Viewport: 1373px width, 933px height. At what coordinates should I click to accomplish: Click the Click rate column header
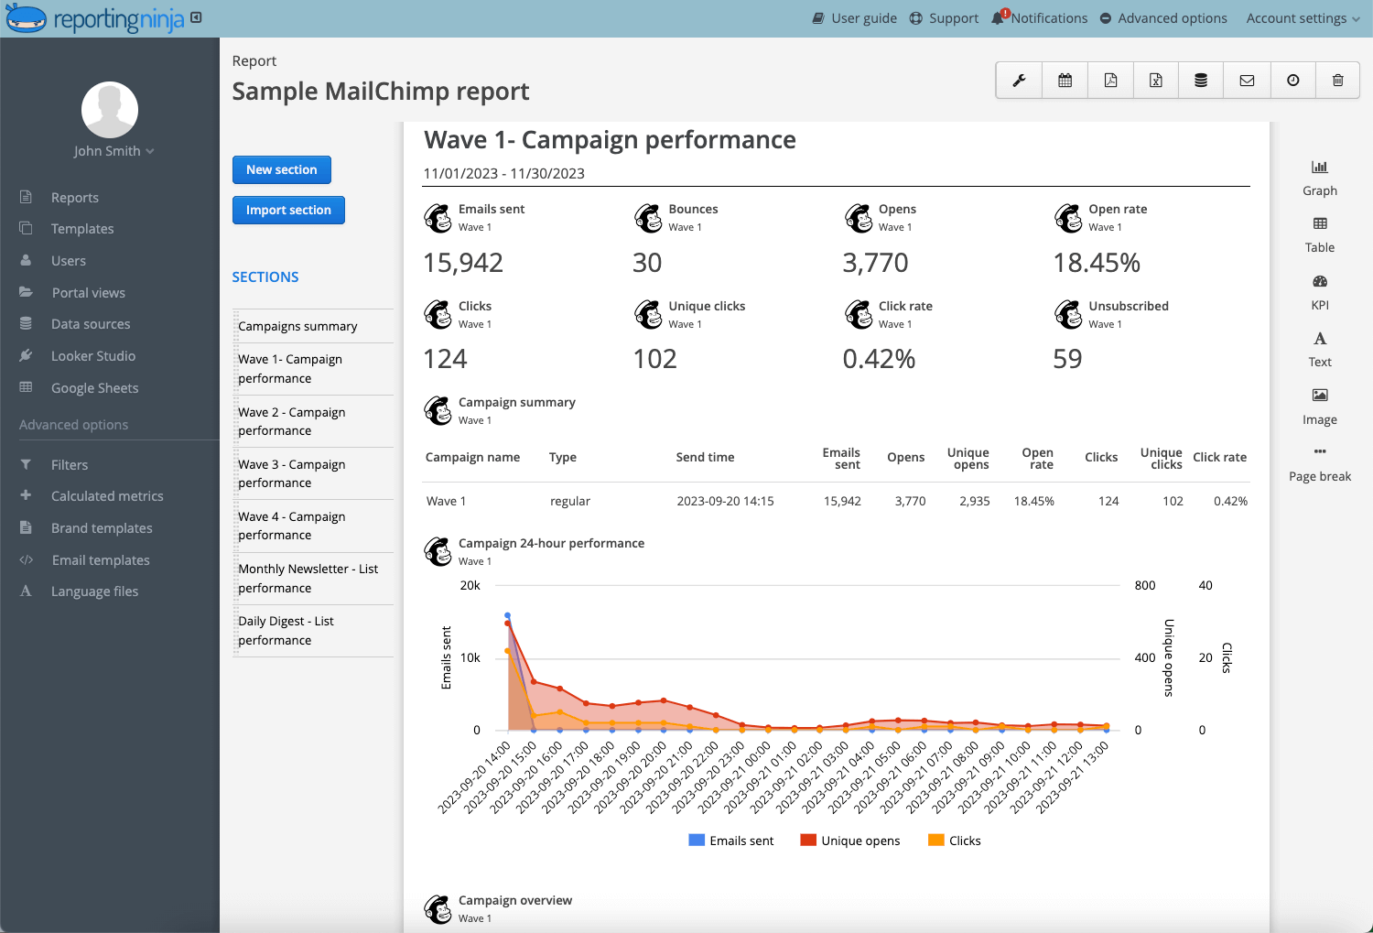tap(1219, 457)
